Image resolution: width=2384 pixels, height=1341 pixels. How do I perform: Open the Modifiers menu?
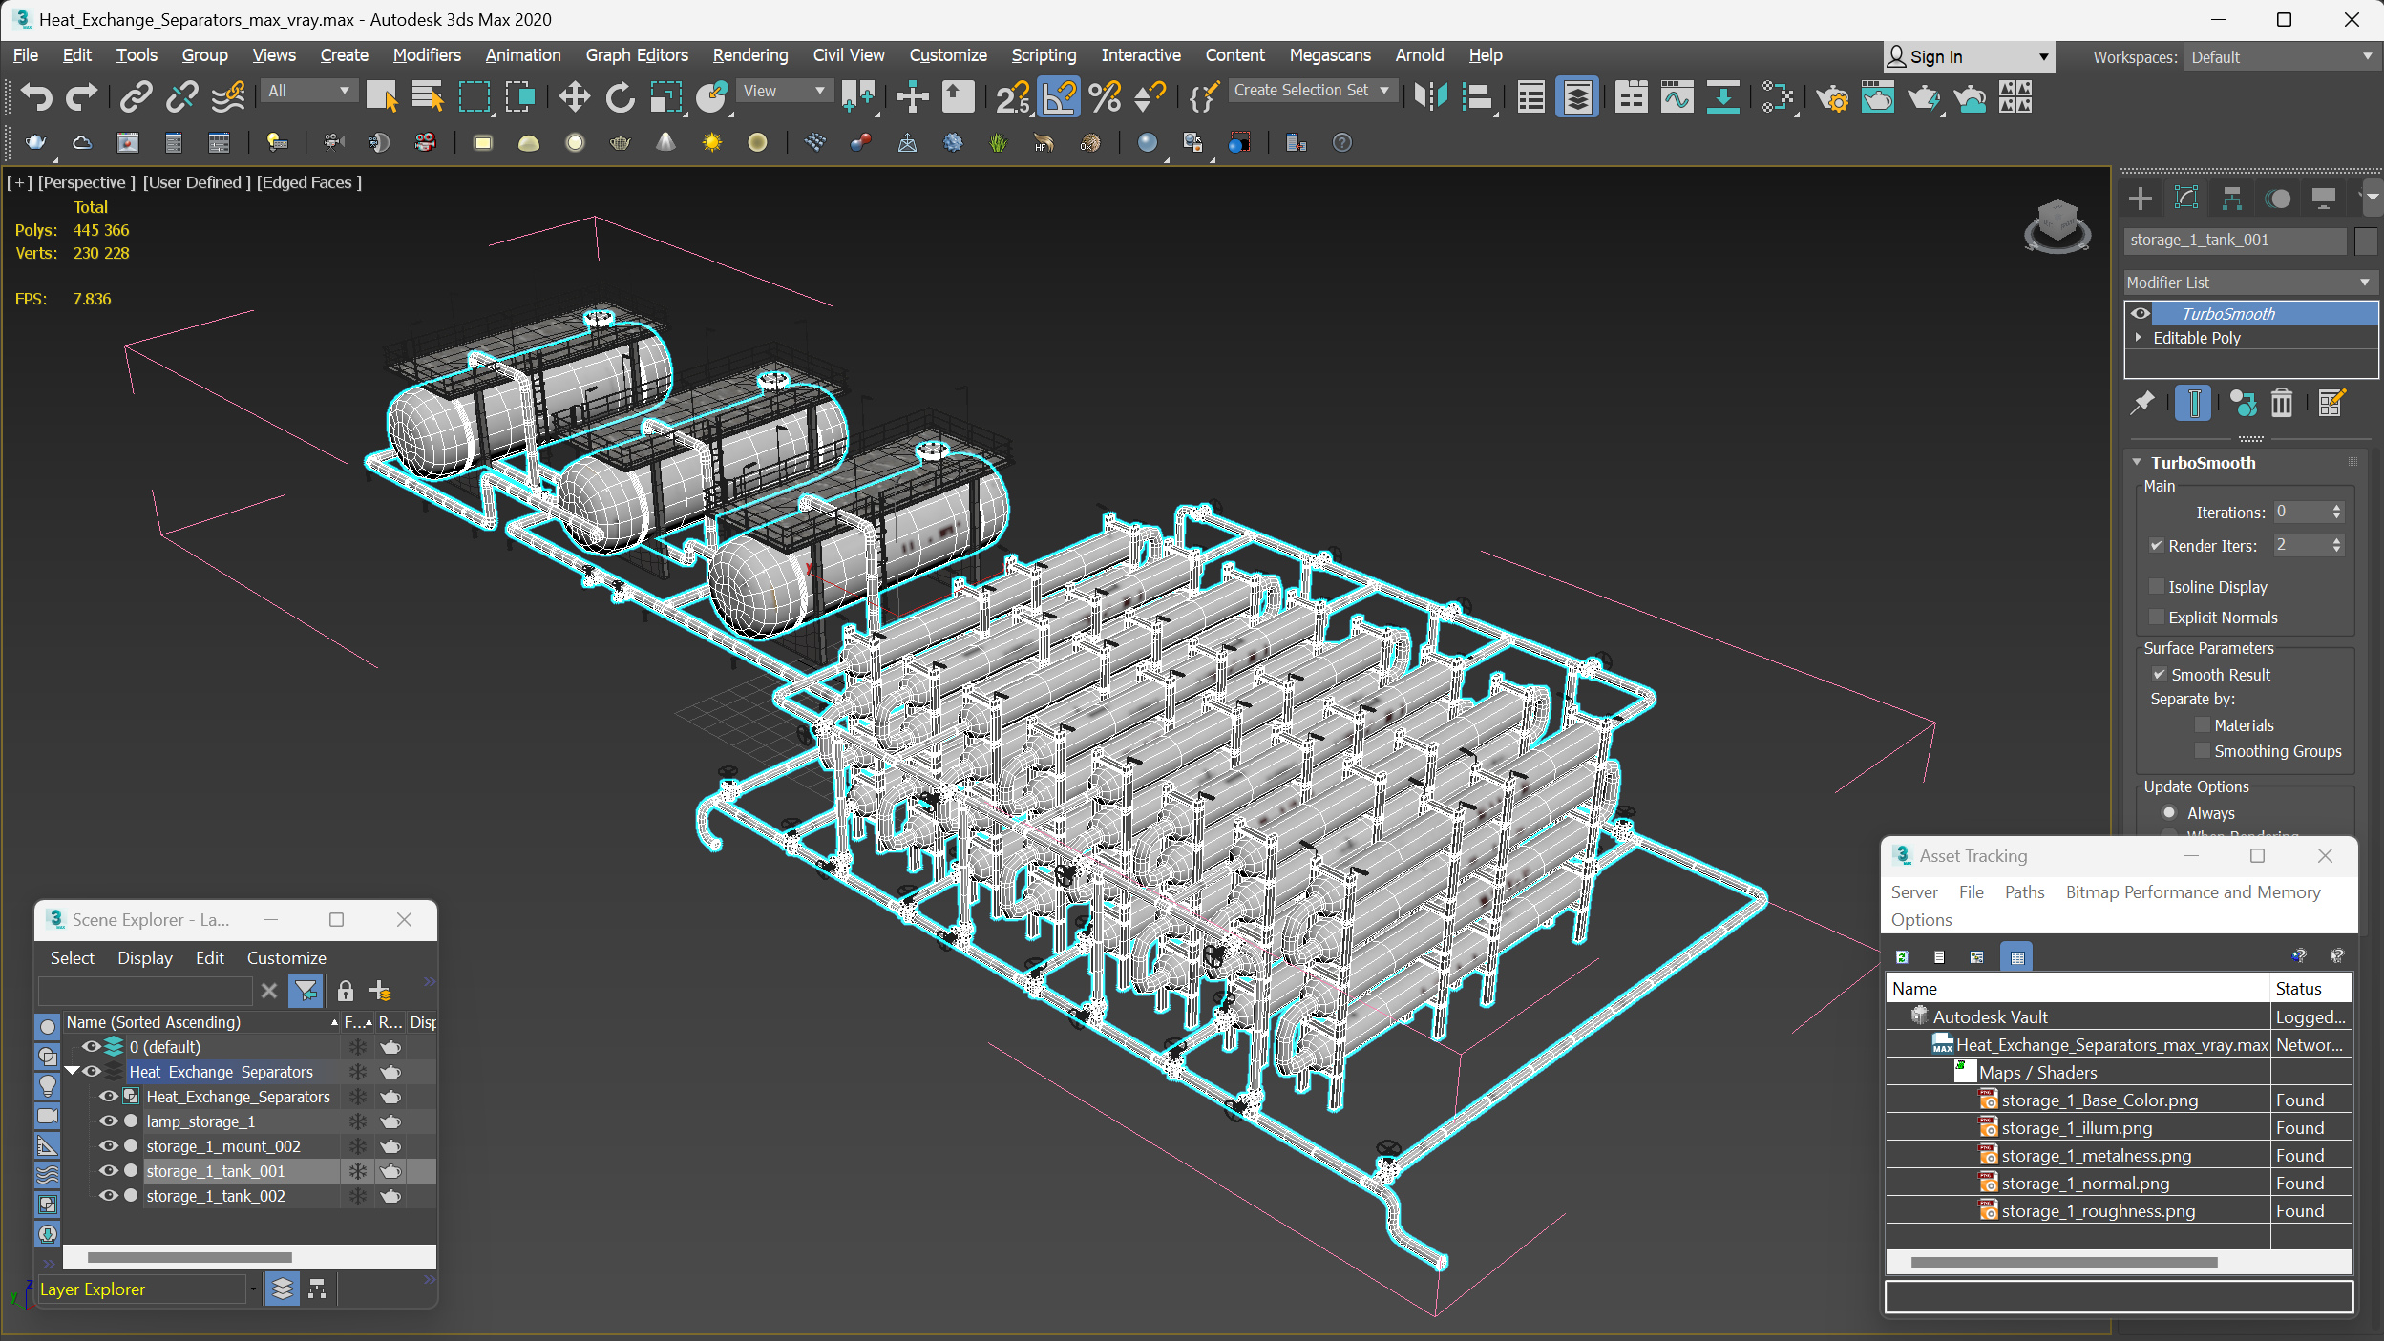pyautogui.click(x=427, y=55)
